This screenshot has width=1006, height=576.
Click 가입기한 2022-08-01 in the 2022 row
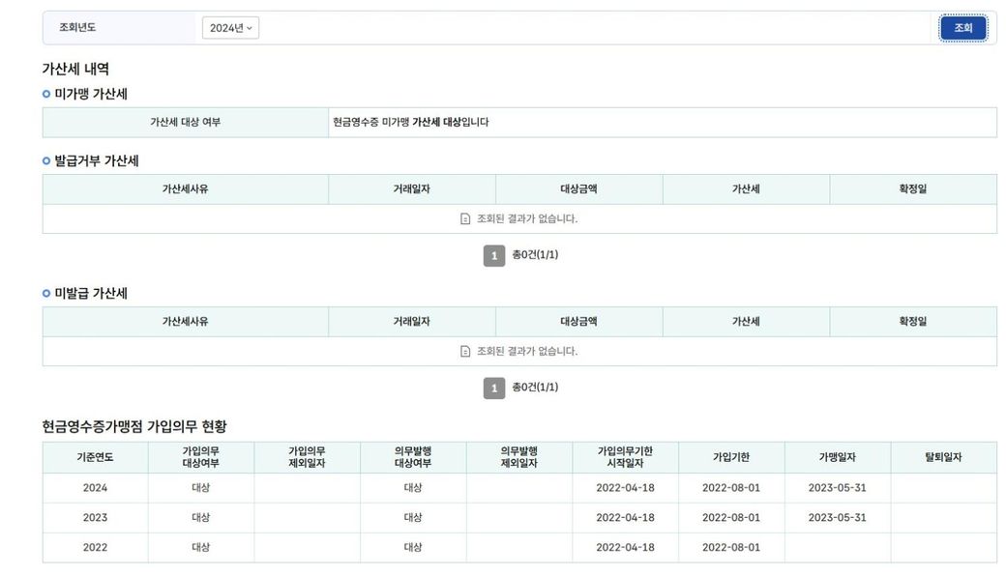pos(730,547)
